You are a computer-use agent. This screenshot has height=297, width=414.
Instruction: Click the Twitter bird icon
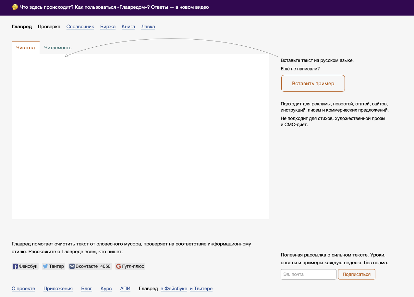tap(45, 266)
